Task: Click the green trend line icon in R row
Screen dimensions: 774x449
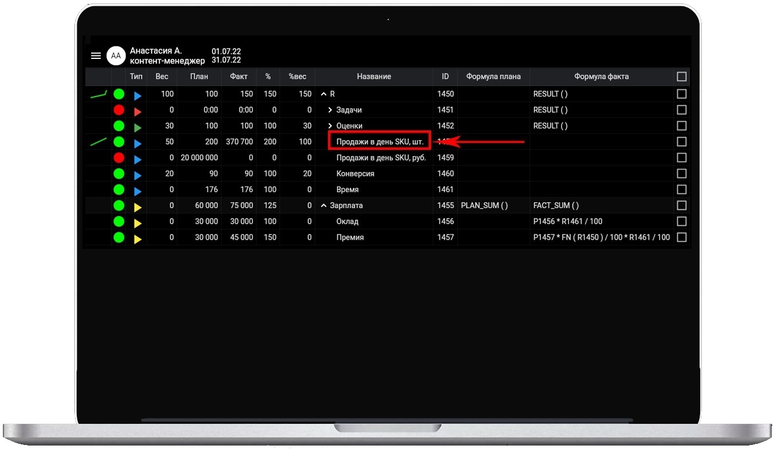Action: pyautogui.click(x=98, y=94)
